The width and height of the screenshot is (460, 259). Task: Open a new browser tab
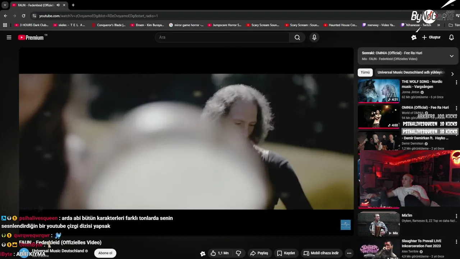point(73,5)
